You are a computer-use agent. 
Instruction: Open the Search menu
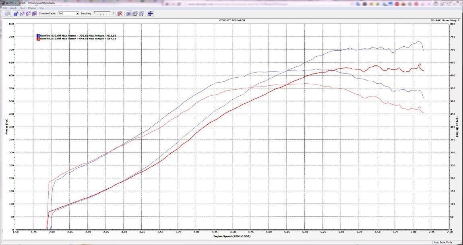(x=13, y=8)
